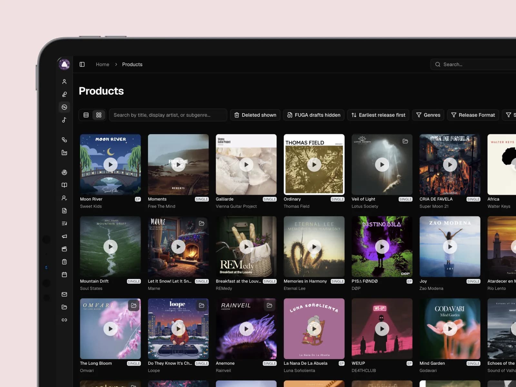Click the WE!UP release title

tap(358, 363)
